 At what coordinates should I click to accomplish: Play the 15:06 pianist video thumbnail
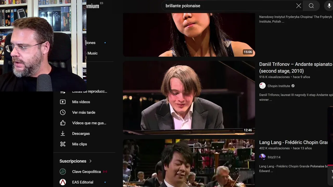click(189, 35)
